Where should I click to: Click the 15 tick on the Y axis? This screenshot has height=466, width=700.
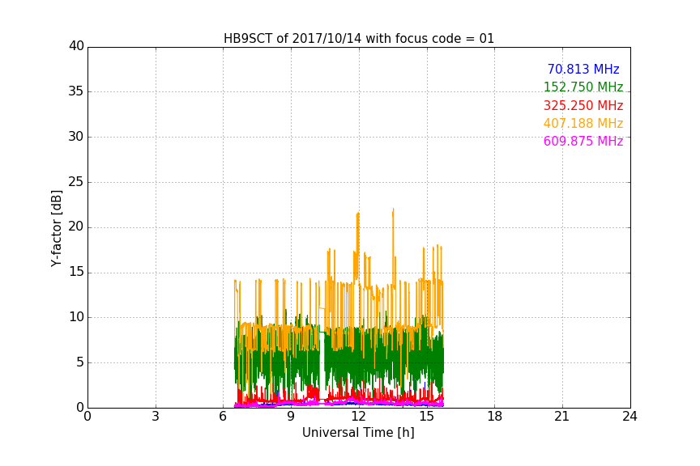[x=76, y=272]
